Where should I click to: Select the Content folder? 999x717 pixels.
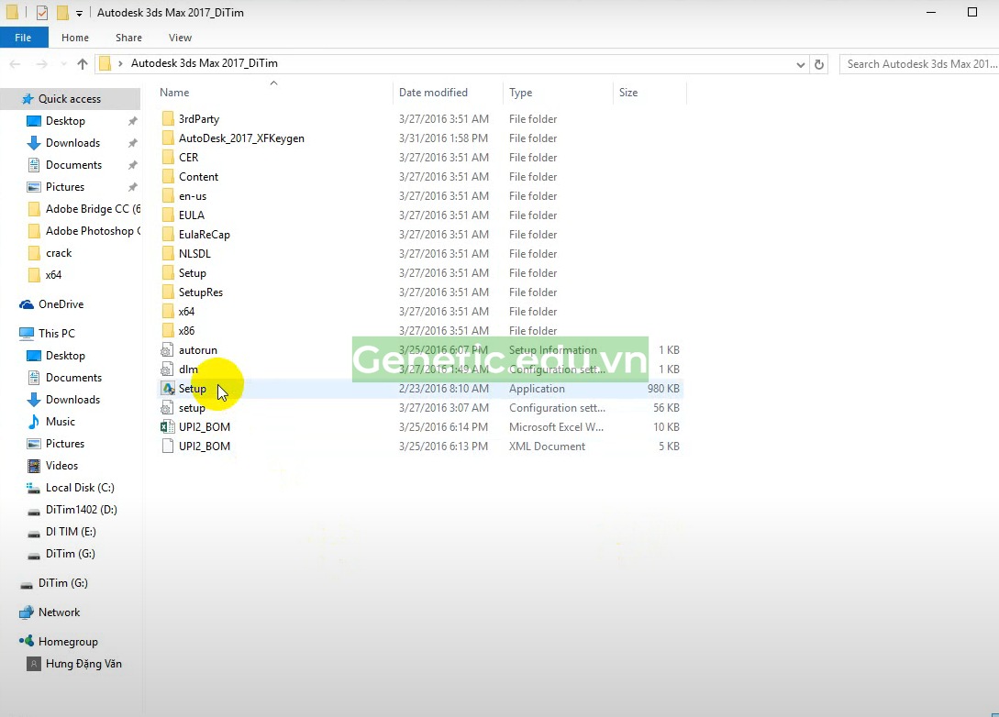(x=198, y=176)
